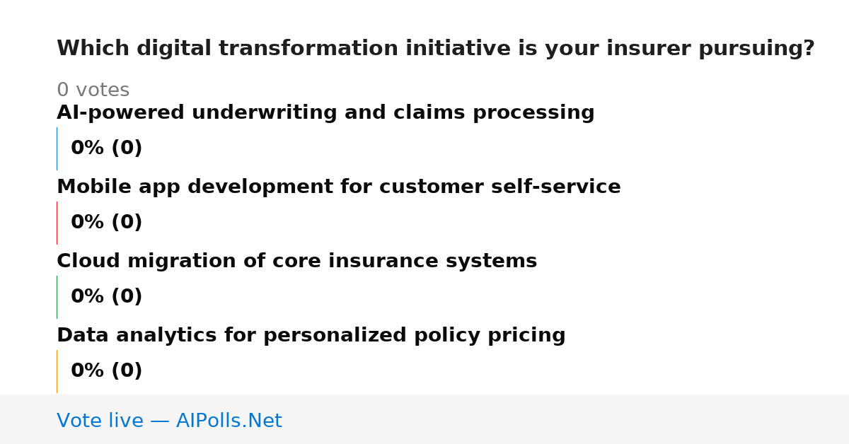849x444 pixels.
Task: Click the 0% (0) result under Mobile app development
Action: point(106,223)
